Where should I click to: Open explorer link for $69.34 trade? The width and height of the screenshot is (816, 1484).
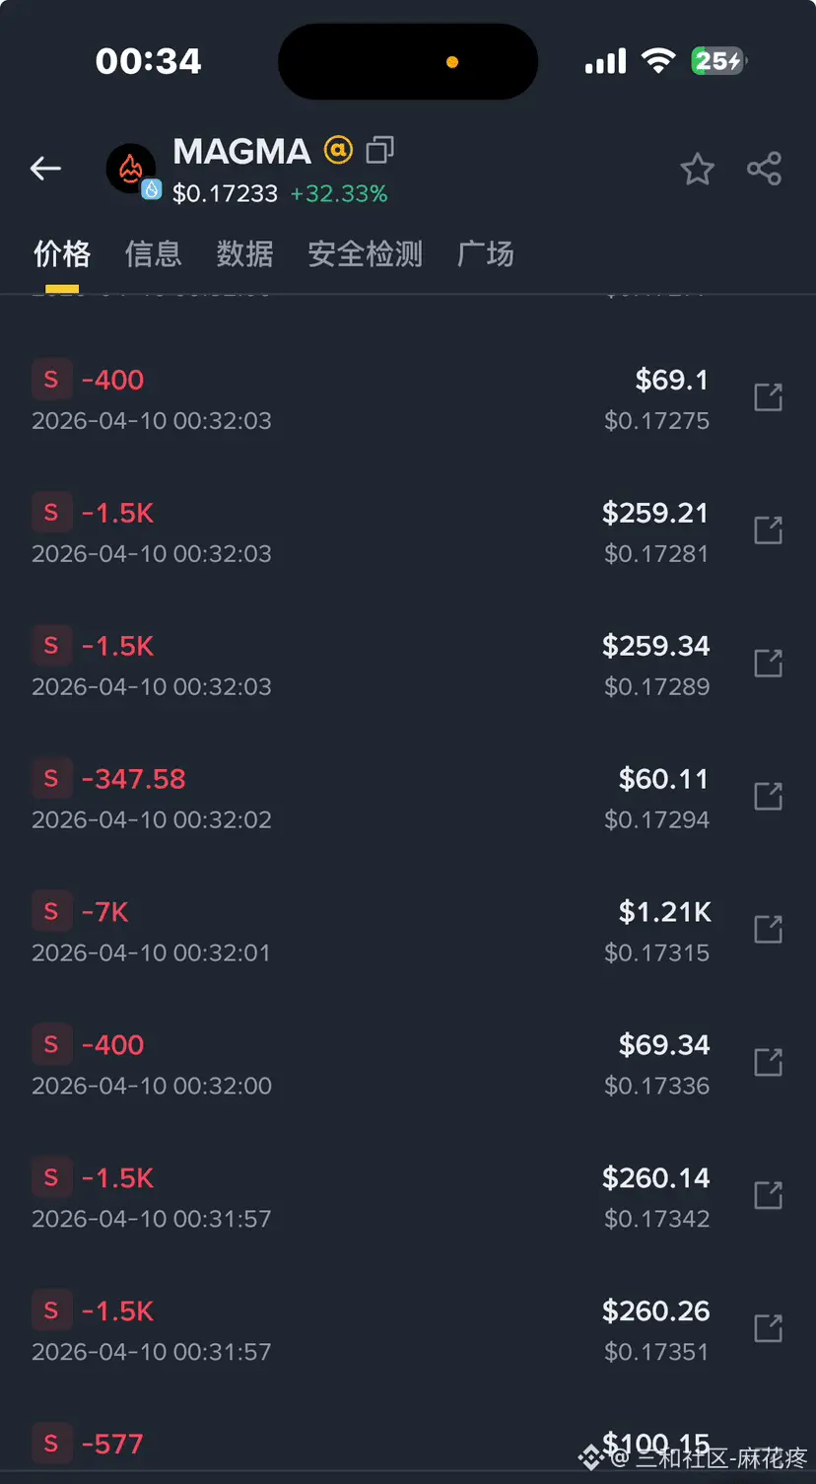coord(768,1062)
